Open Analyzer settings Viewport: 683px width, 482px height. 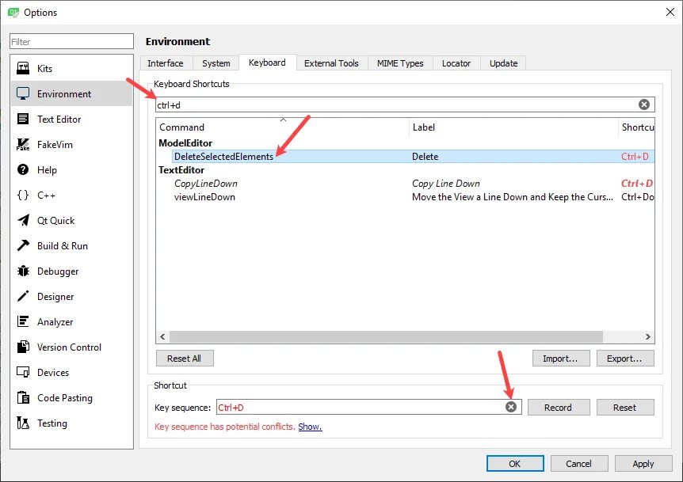[71, 321]
